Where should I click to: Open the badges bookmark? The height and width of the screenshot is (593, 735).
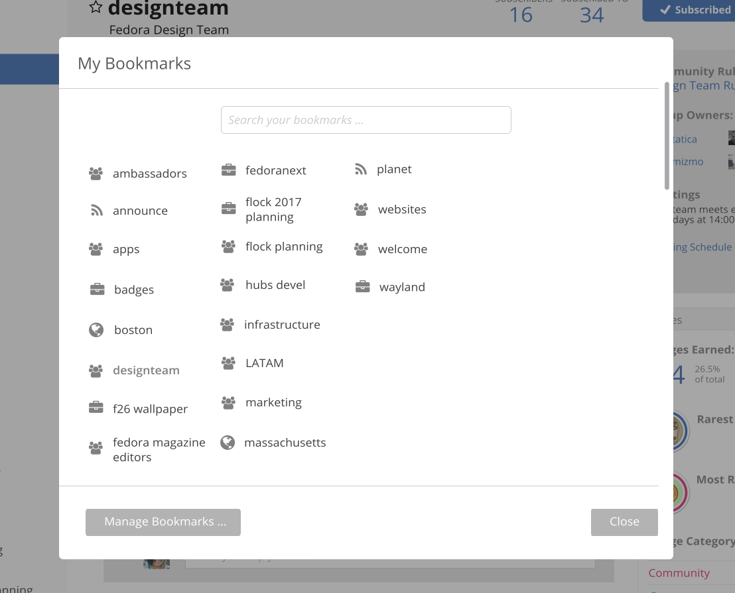pyautogui.click(x=134, y=290)
